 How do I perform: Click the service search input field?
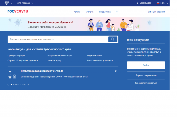(58, 39)
